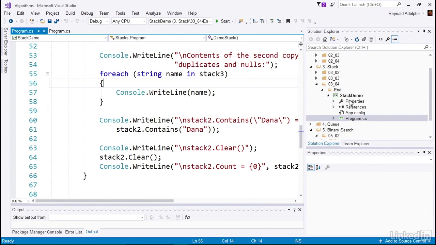Click the Search Solution Explorer input field
This screenshot has height=245, width=436.
pos(365,47)
